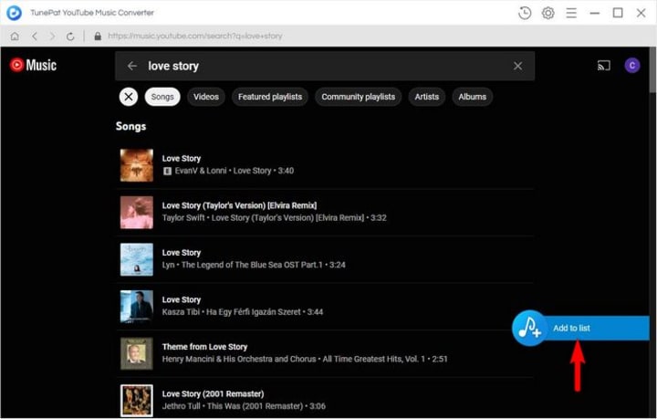Open Love Story (2001 Remaster) title
Viewport: 657px width, 419px height.
pos(213,393)
